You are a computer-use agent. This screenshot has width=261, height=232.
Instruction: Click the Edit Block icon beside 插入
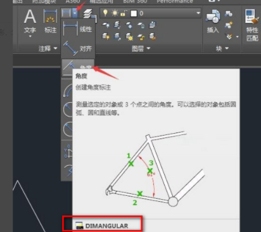(229, 25)
